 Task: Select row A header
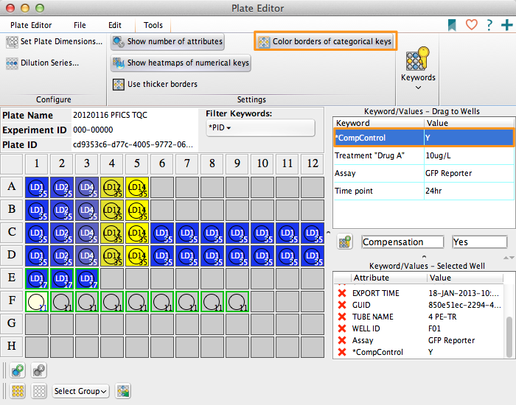(12, 187)
